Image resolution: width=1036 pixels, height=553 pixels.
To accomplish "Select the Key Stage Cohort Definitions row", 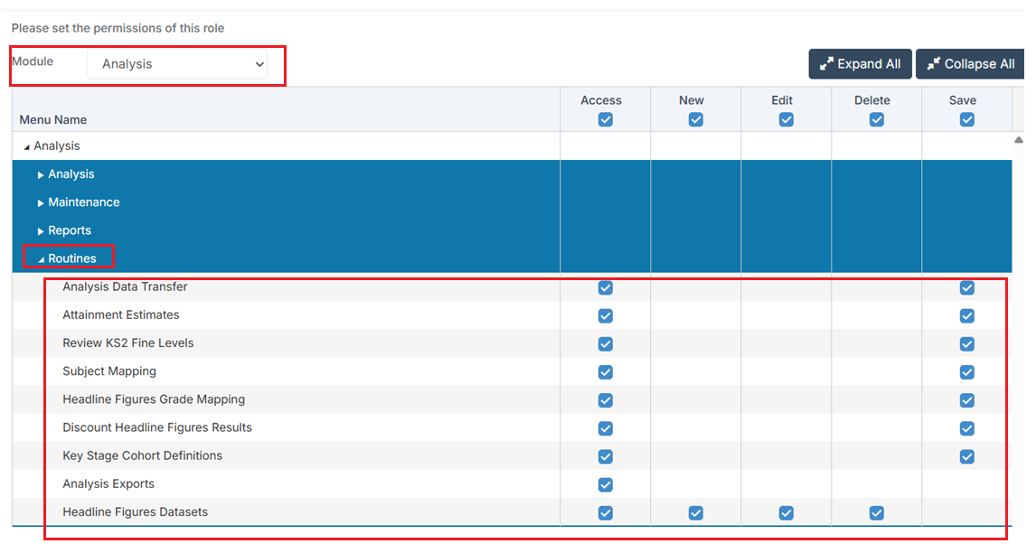I will (512, 456).
